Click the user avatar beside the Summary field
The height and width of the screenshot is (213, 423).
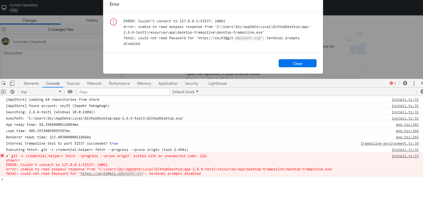(5, 41)
